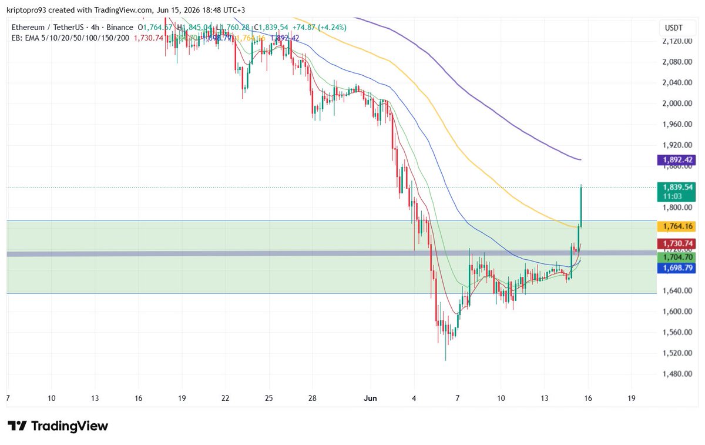This screenshot has height=445, width=705.
Task: Click the 2,000.00 price axis label
Action: pos(677,103)
